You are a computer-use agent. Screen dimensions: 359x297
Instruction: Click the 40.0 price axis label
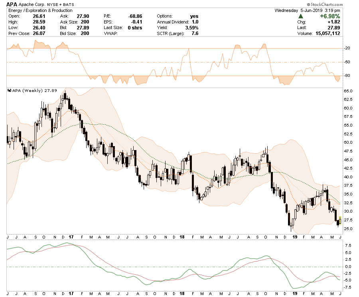point(348,177)
